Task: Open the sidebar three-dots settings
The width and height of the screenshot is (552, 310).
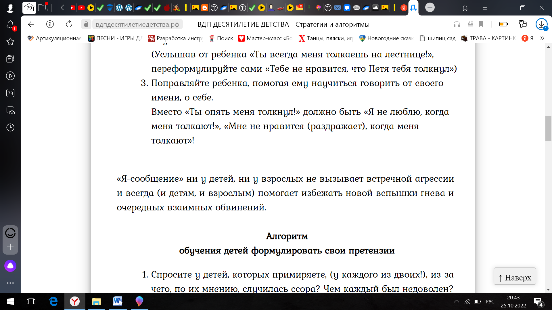Action: point(10,283)
